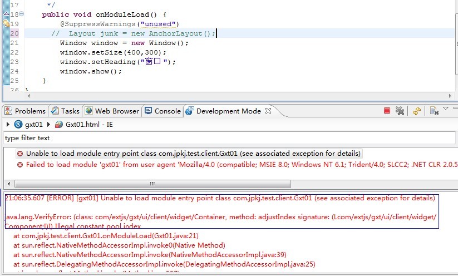This screenshot has width=458, height=276.
Task: Close the Development Mode tab
Action: coord(268,111)
